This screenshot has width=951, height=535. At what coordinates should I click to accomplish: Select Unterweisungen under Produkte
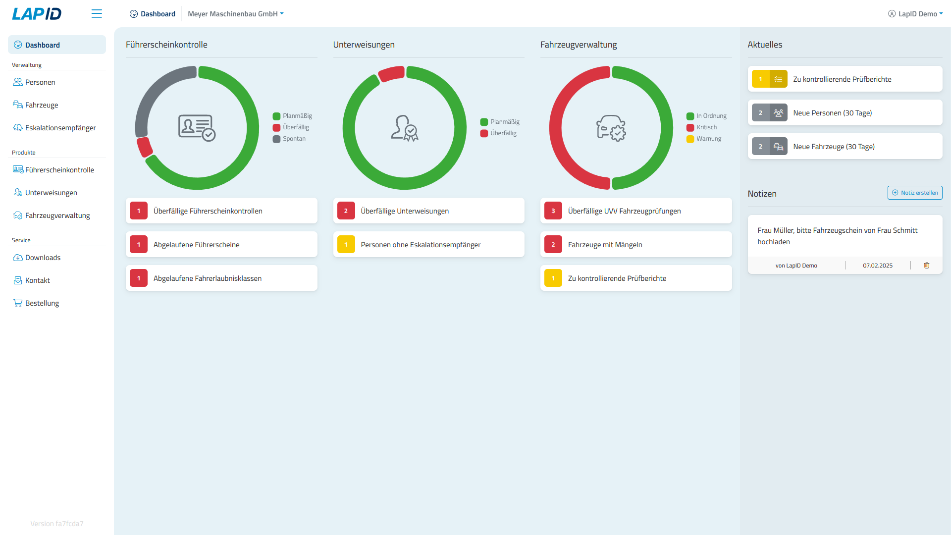point(52,192)
